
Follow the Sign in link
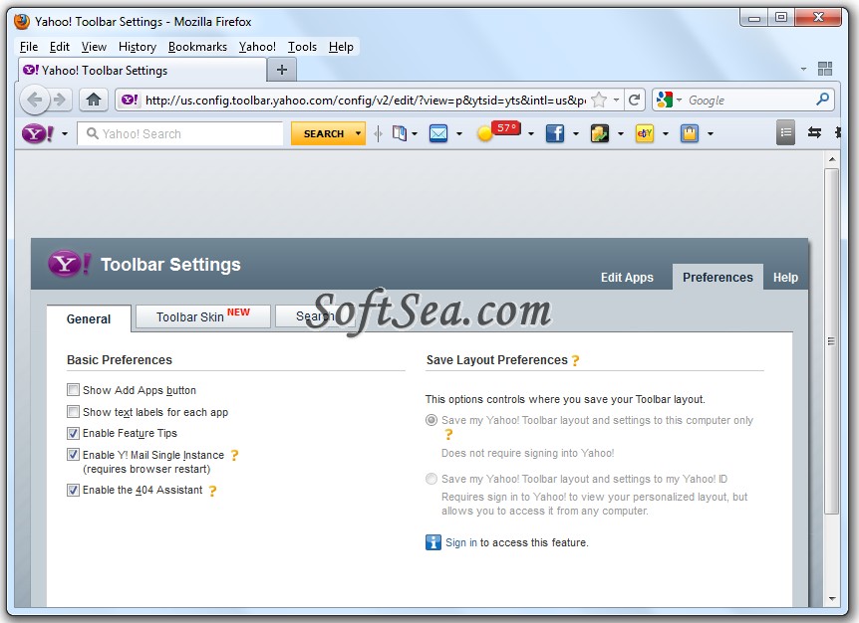pyautogui.click(x=461, y=542)
